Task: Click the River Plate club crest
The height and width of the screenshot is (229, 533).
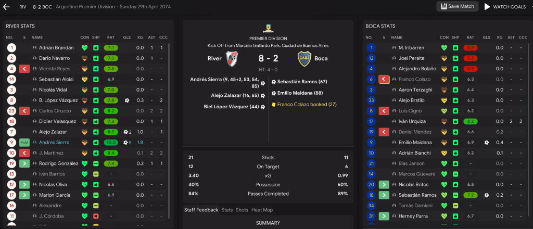Action: 232,58
